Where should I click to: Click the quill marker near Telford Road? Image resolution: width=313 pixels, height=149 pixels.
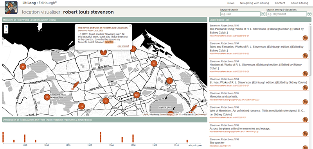[76, 85]
